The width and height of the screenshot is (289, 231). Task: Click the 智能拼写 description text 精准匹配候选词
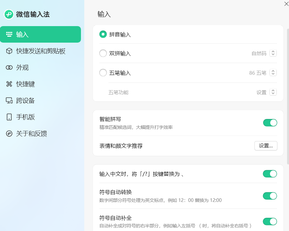click(x=136, y=127)
